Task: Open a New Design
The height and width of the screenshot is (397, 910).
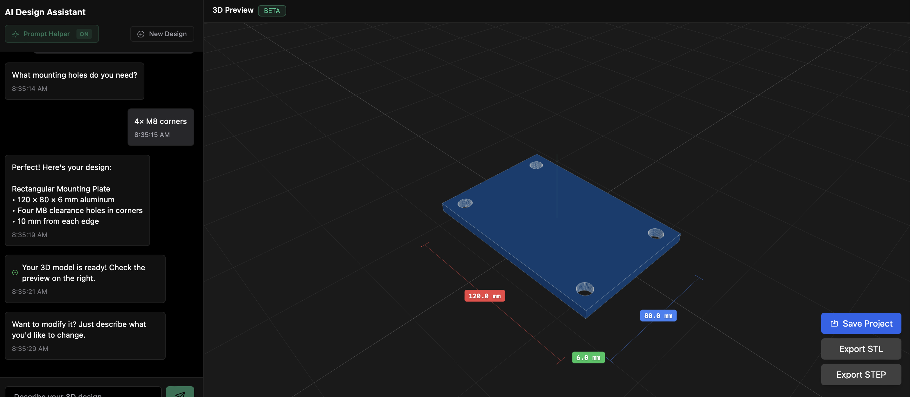Action: [162, 34]
